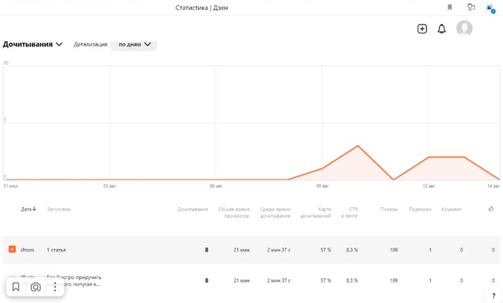This screenshot has width=503, height=303.
Task: Open the Дочитывания metric dropdown above the chart
Action: (x=33, y=44)
